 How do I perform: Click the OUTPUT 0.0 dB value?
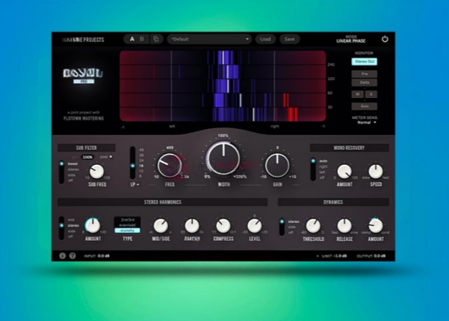click(x=380, y=256)
